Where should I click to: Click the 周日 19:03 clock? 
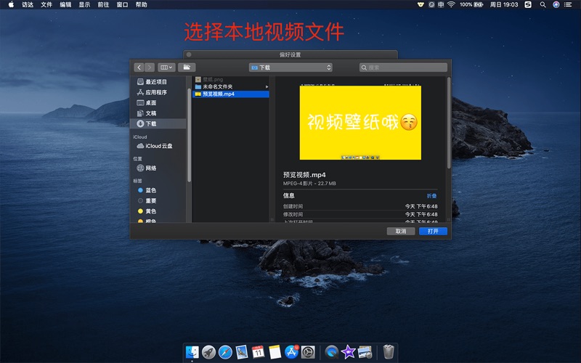pos(504,4)
